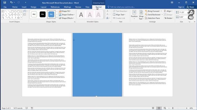The width and height of the screenshot is (197, 110).
Task: Open the Selection Pane
Action: [152, 18]
